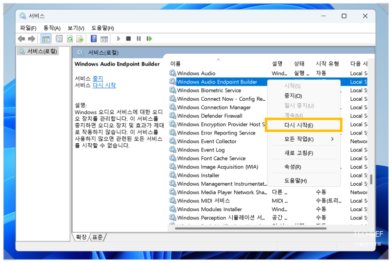Click gear icon of Windows Modules Installer
This screenshot has height=263, width=392.
(172, 209)
